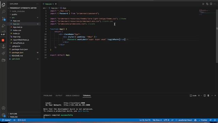Expand the TIMELINE section
The width and height of the screenshot is (218, 123).
tap(14, 117)
